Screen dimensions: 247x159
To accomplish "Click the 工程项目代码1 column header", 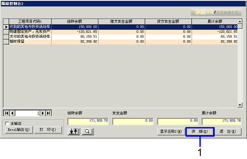I will pyautogui.click(x=30, y=21).
